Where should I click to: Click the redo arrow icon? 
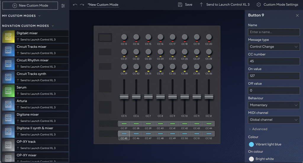tap(82, 5)
